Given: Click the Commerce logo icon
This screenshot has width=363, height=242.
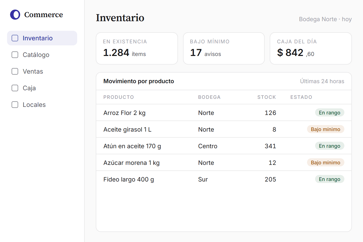Looking at the screenshot, I should click(x=15, y=15).
